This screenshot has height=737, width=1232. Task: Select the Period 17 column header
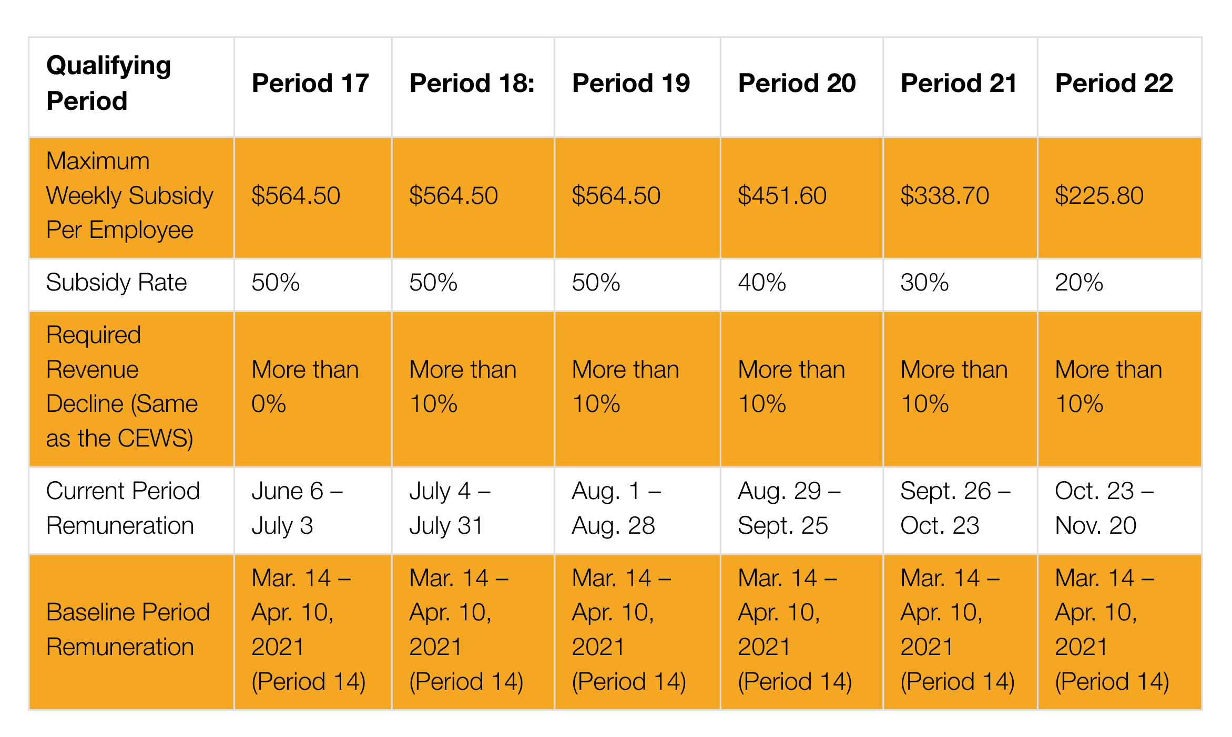click(310, 83)
